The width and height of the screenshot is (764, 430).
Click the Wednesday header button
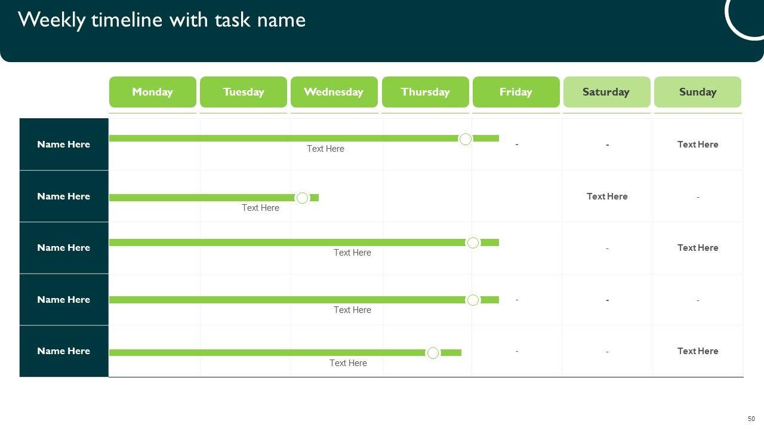click(x=334, y=92)
